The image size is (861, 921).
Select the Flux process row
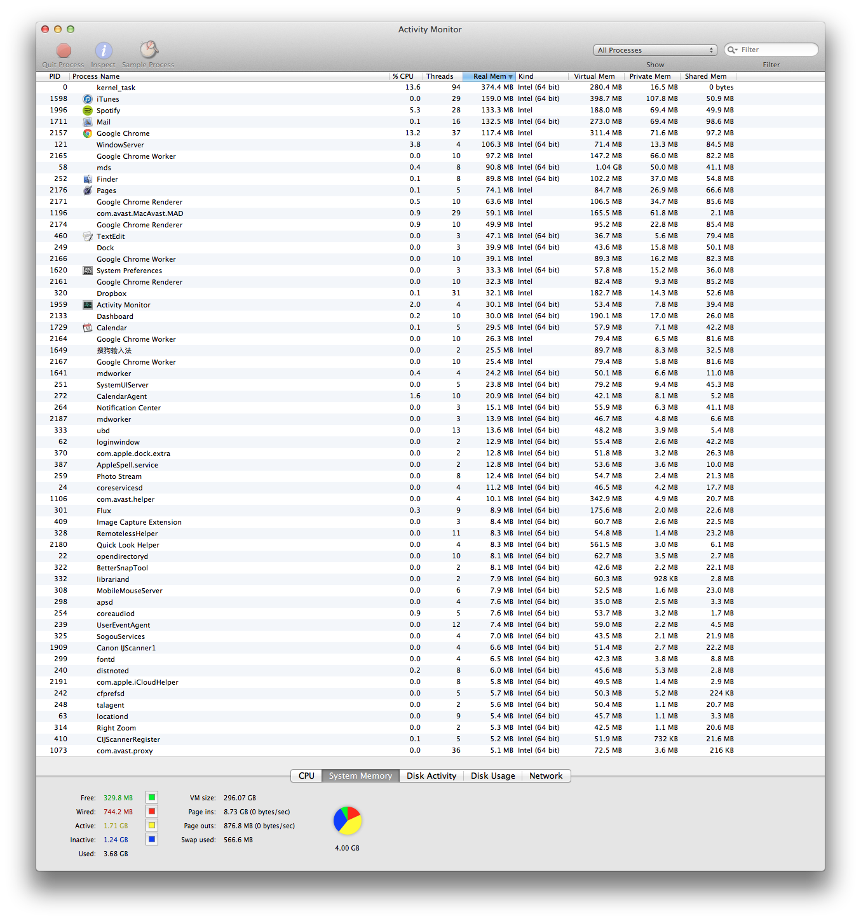tap(431, 511)
